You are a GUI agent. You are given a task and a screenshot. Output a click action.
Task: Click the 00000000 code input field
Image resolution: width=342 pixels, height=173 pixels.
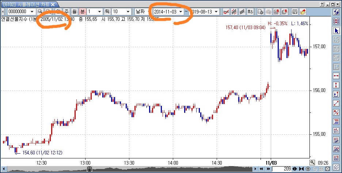tap(18, 11)
